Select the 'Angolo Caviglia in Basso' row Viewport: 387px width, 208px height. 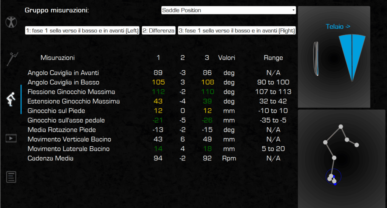[63, 82]
